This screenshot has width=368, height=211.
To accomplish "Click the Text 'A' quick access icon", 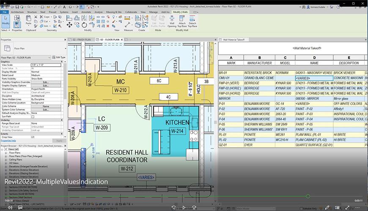I will coord(64,7).
